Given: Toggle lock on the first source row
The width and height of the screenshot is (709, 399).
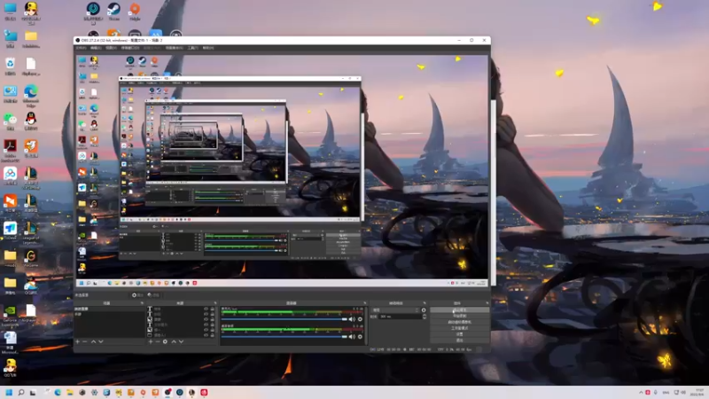Looking at the screenshot, I should click(x=213, y=309).
